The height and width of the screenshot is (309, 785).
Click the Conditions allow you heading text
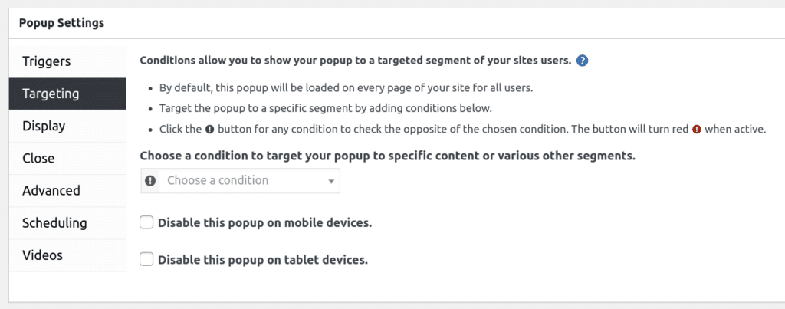pos(356,61)
